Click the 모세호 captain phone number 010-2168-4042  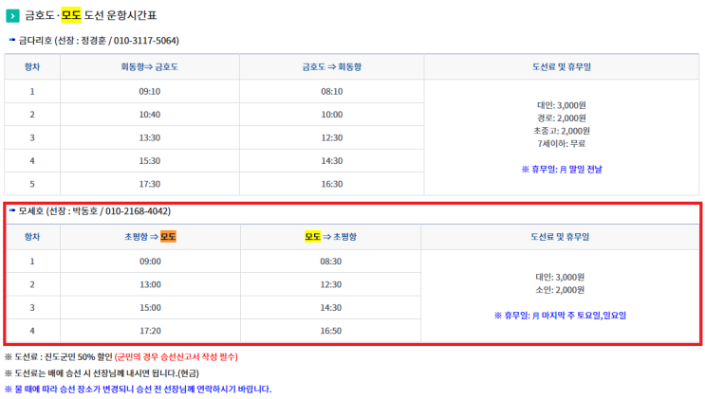(138, 211)
